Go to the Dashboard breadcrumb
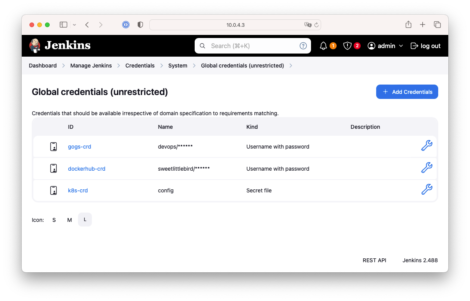The height and width of the screenshot is (301, 470). click(43, 66)
